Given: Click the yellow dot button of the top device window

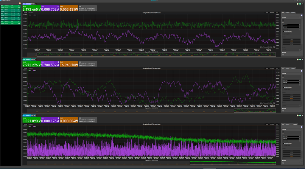Looking at the screenshot, I should coord(298,4).
